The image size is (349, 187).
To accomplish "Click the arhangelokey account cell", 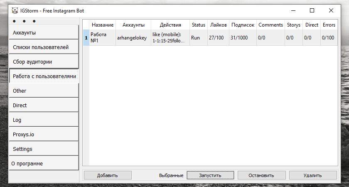I will [x=133, y=38].
